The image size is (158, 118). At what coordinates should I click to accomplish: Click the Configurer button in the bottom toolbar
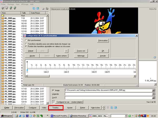(33, 108)
